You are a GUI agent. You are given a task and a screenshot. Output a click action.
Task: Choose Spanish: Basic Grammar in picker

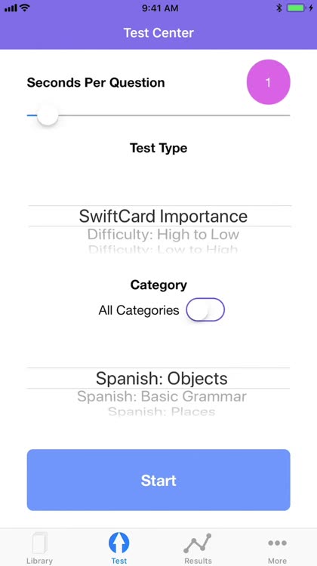click(x=162, y=396)
